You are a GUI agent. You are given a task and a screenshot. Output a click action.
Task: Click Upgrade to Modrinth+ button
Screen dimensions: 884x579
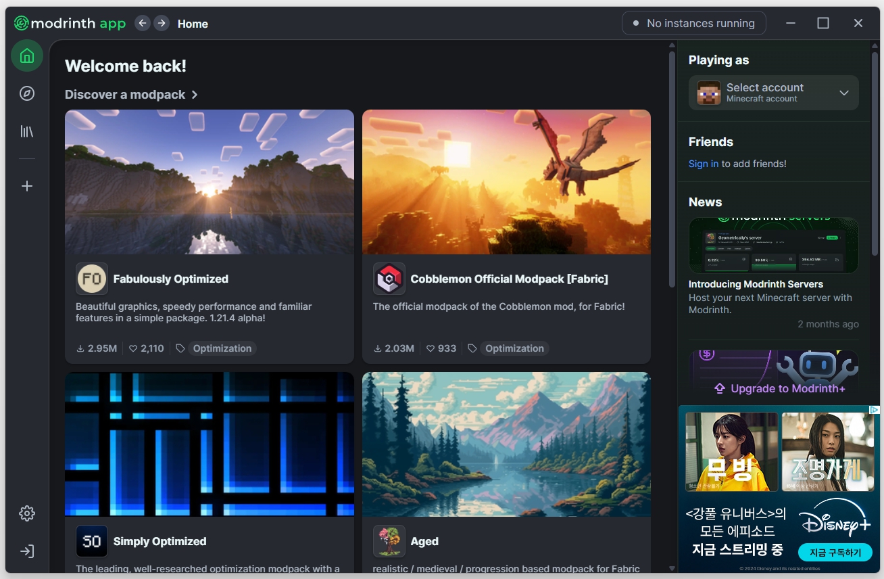click(779, 388)
